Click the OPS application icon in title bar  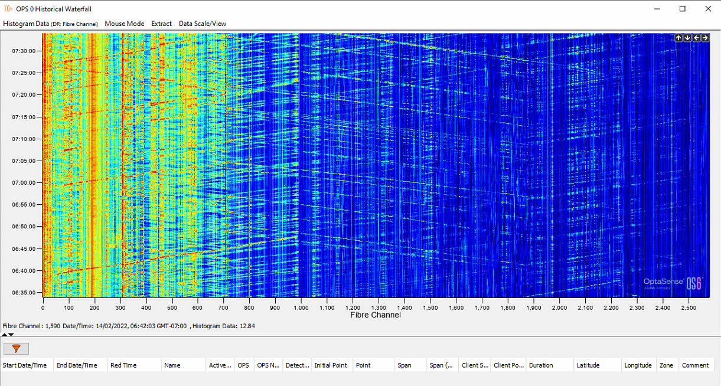point(8,9)
